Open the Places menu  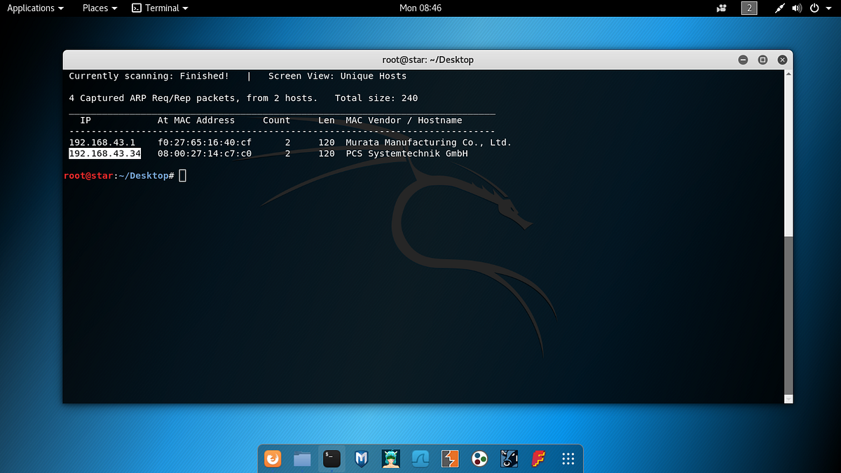click(x=100, y=8)
